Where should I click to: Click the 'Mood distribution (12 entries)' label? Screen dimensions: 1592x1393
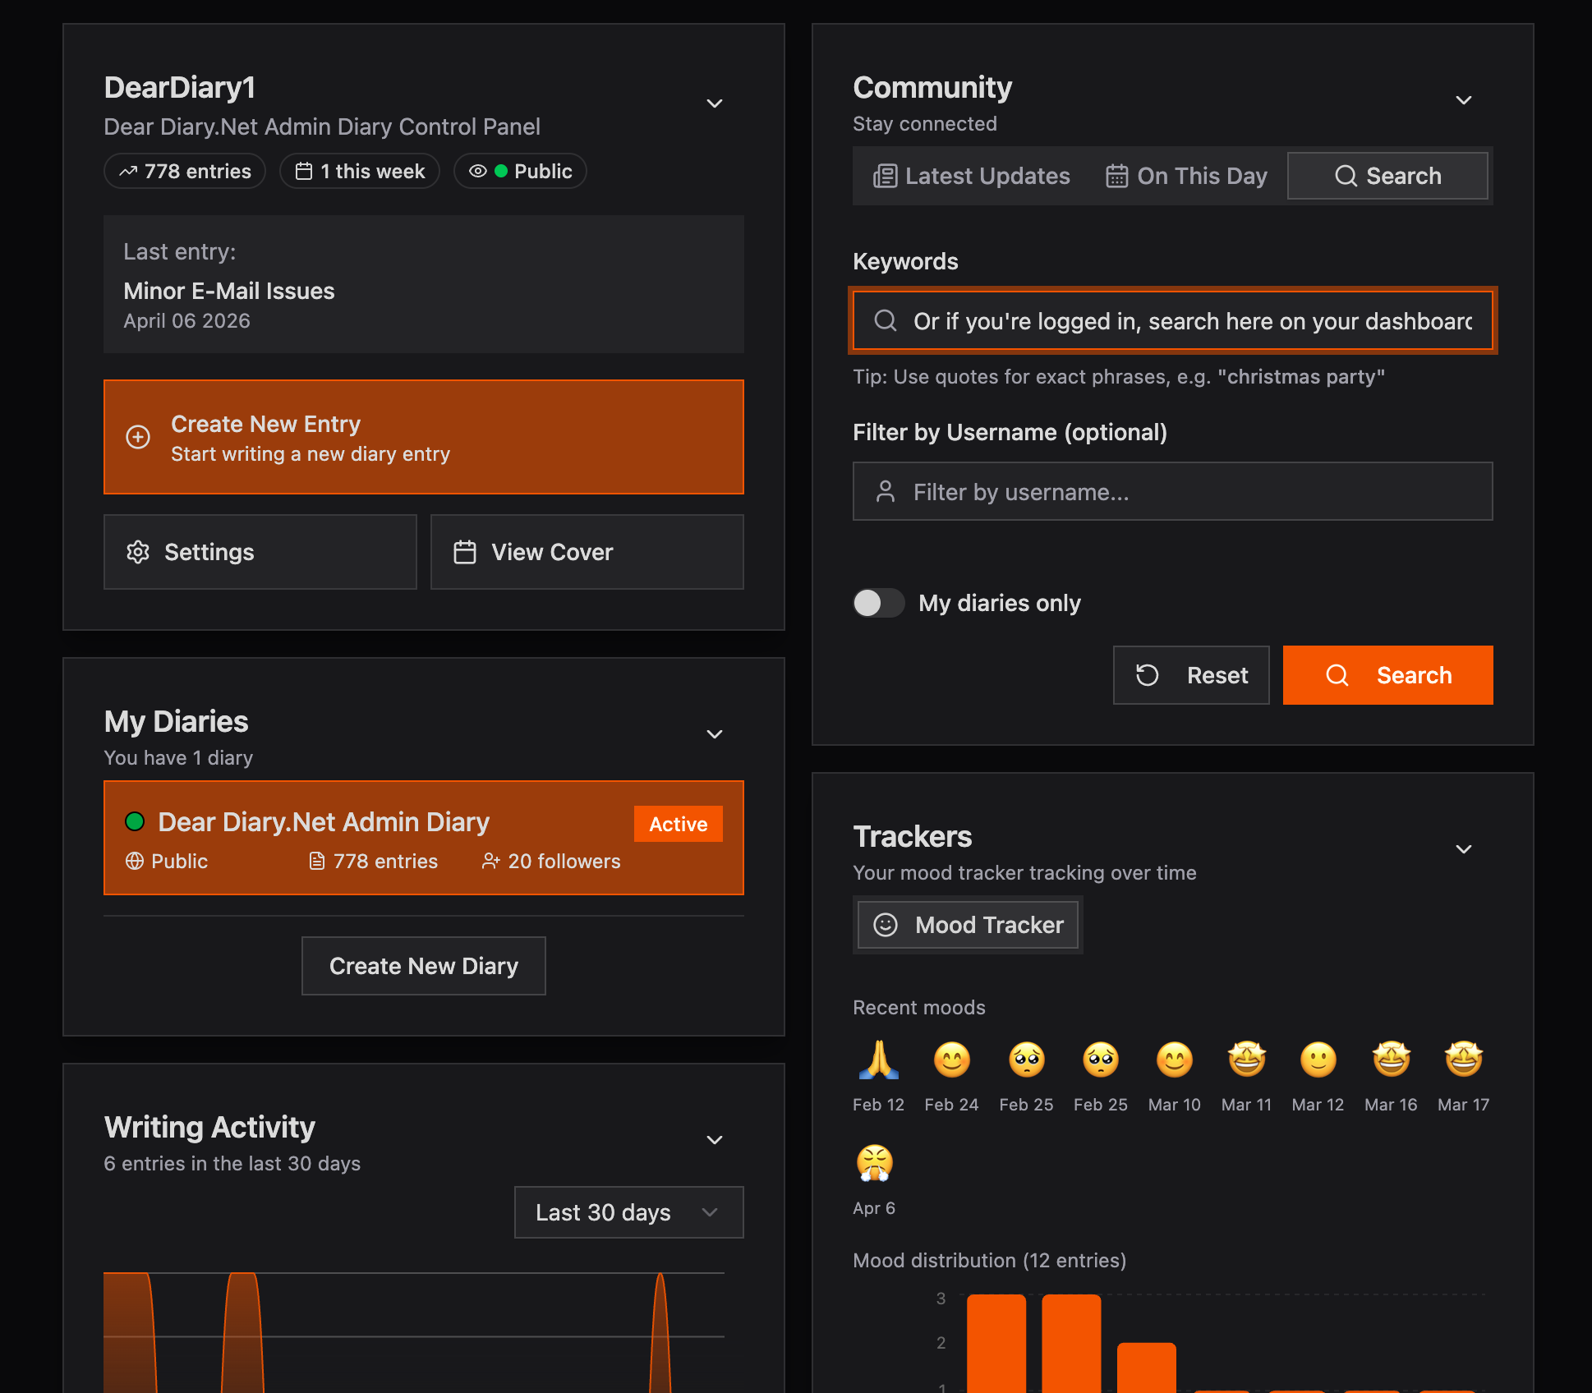(989, 1261)
